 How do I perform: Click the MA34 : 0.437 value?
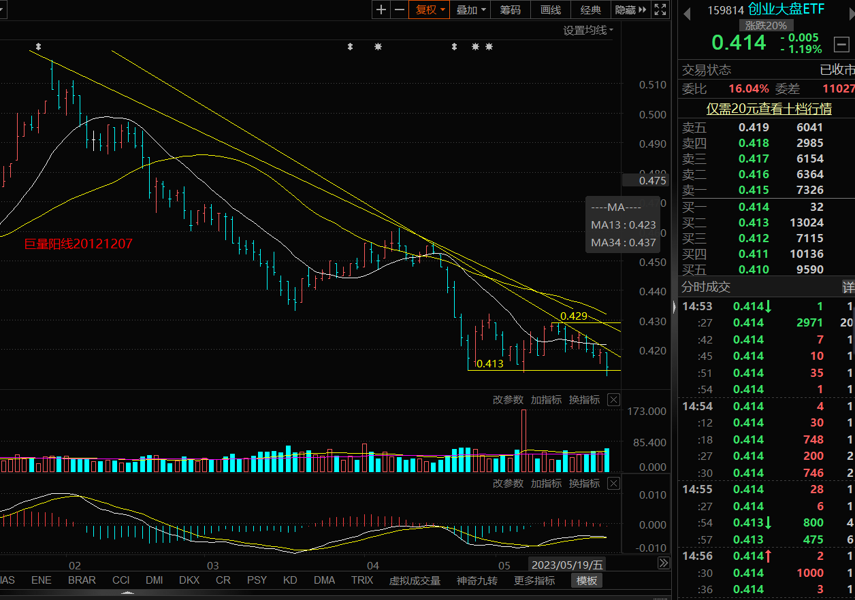623,242
